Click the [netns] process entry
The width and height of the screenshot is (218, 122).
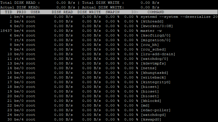coord(149,68)
